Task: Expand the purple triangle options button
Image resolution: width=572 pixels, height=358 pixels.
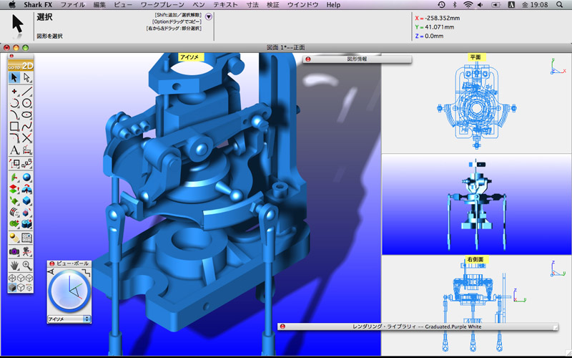Action: (x=209, y=17)
